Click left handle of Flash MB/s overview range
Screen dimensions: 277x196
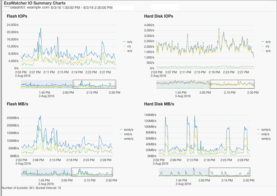point(73,172)
